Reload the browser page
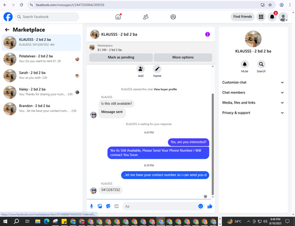Viewport: 295px width, 226px height. (x=21, y=5)
